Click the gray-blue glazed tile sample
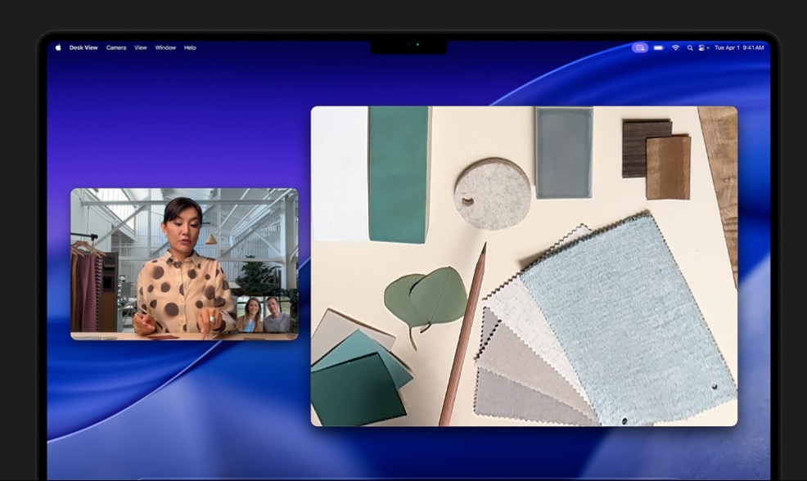This screenshot has height=481, width=807. 564,152
